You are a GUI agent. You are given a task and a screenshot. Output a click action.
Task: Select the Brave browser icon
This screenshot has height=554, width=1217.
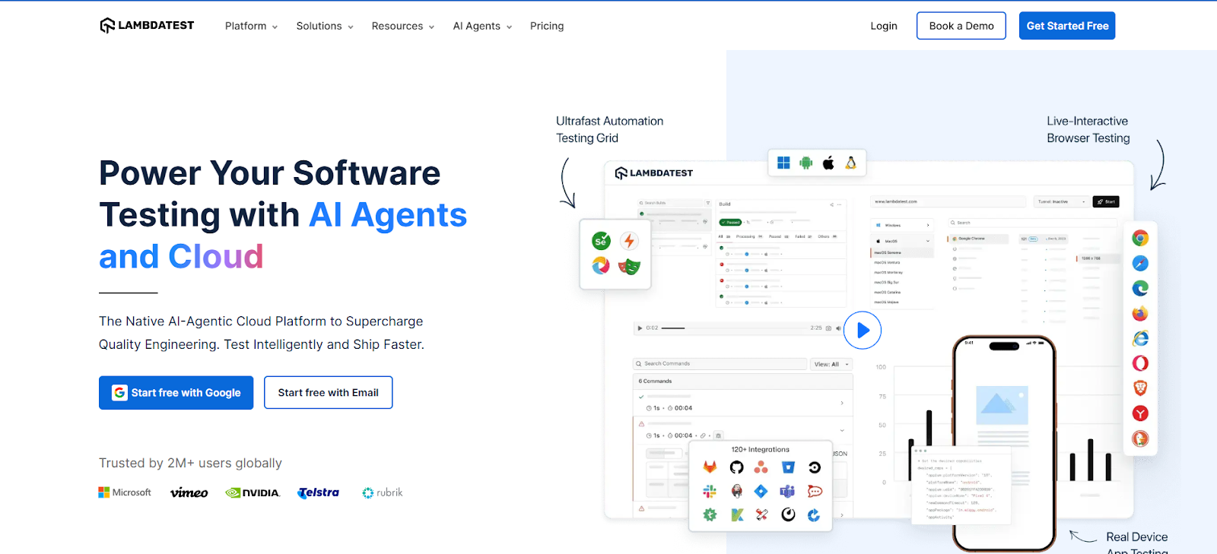coord(1140,388)
